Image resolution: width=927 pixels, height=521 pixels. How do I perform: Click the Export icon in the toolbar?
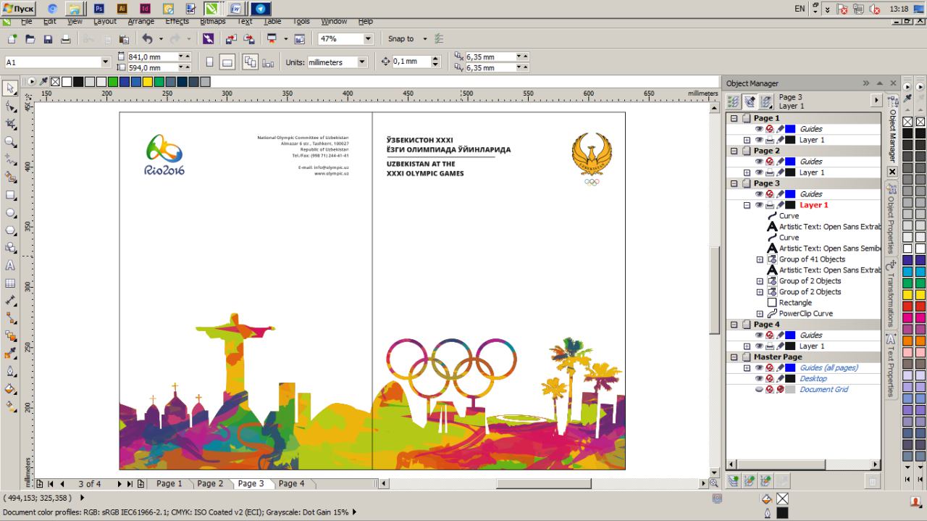(248, 39)
